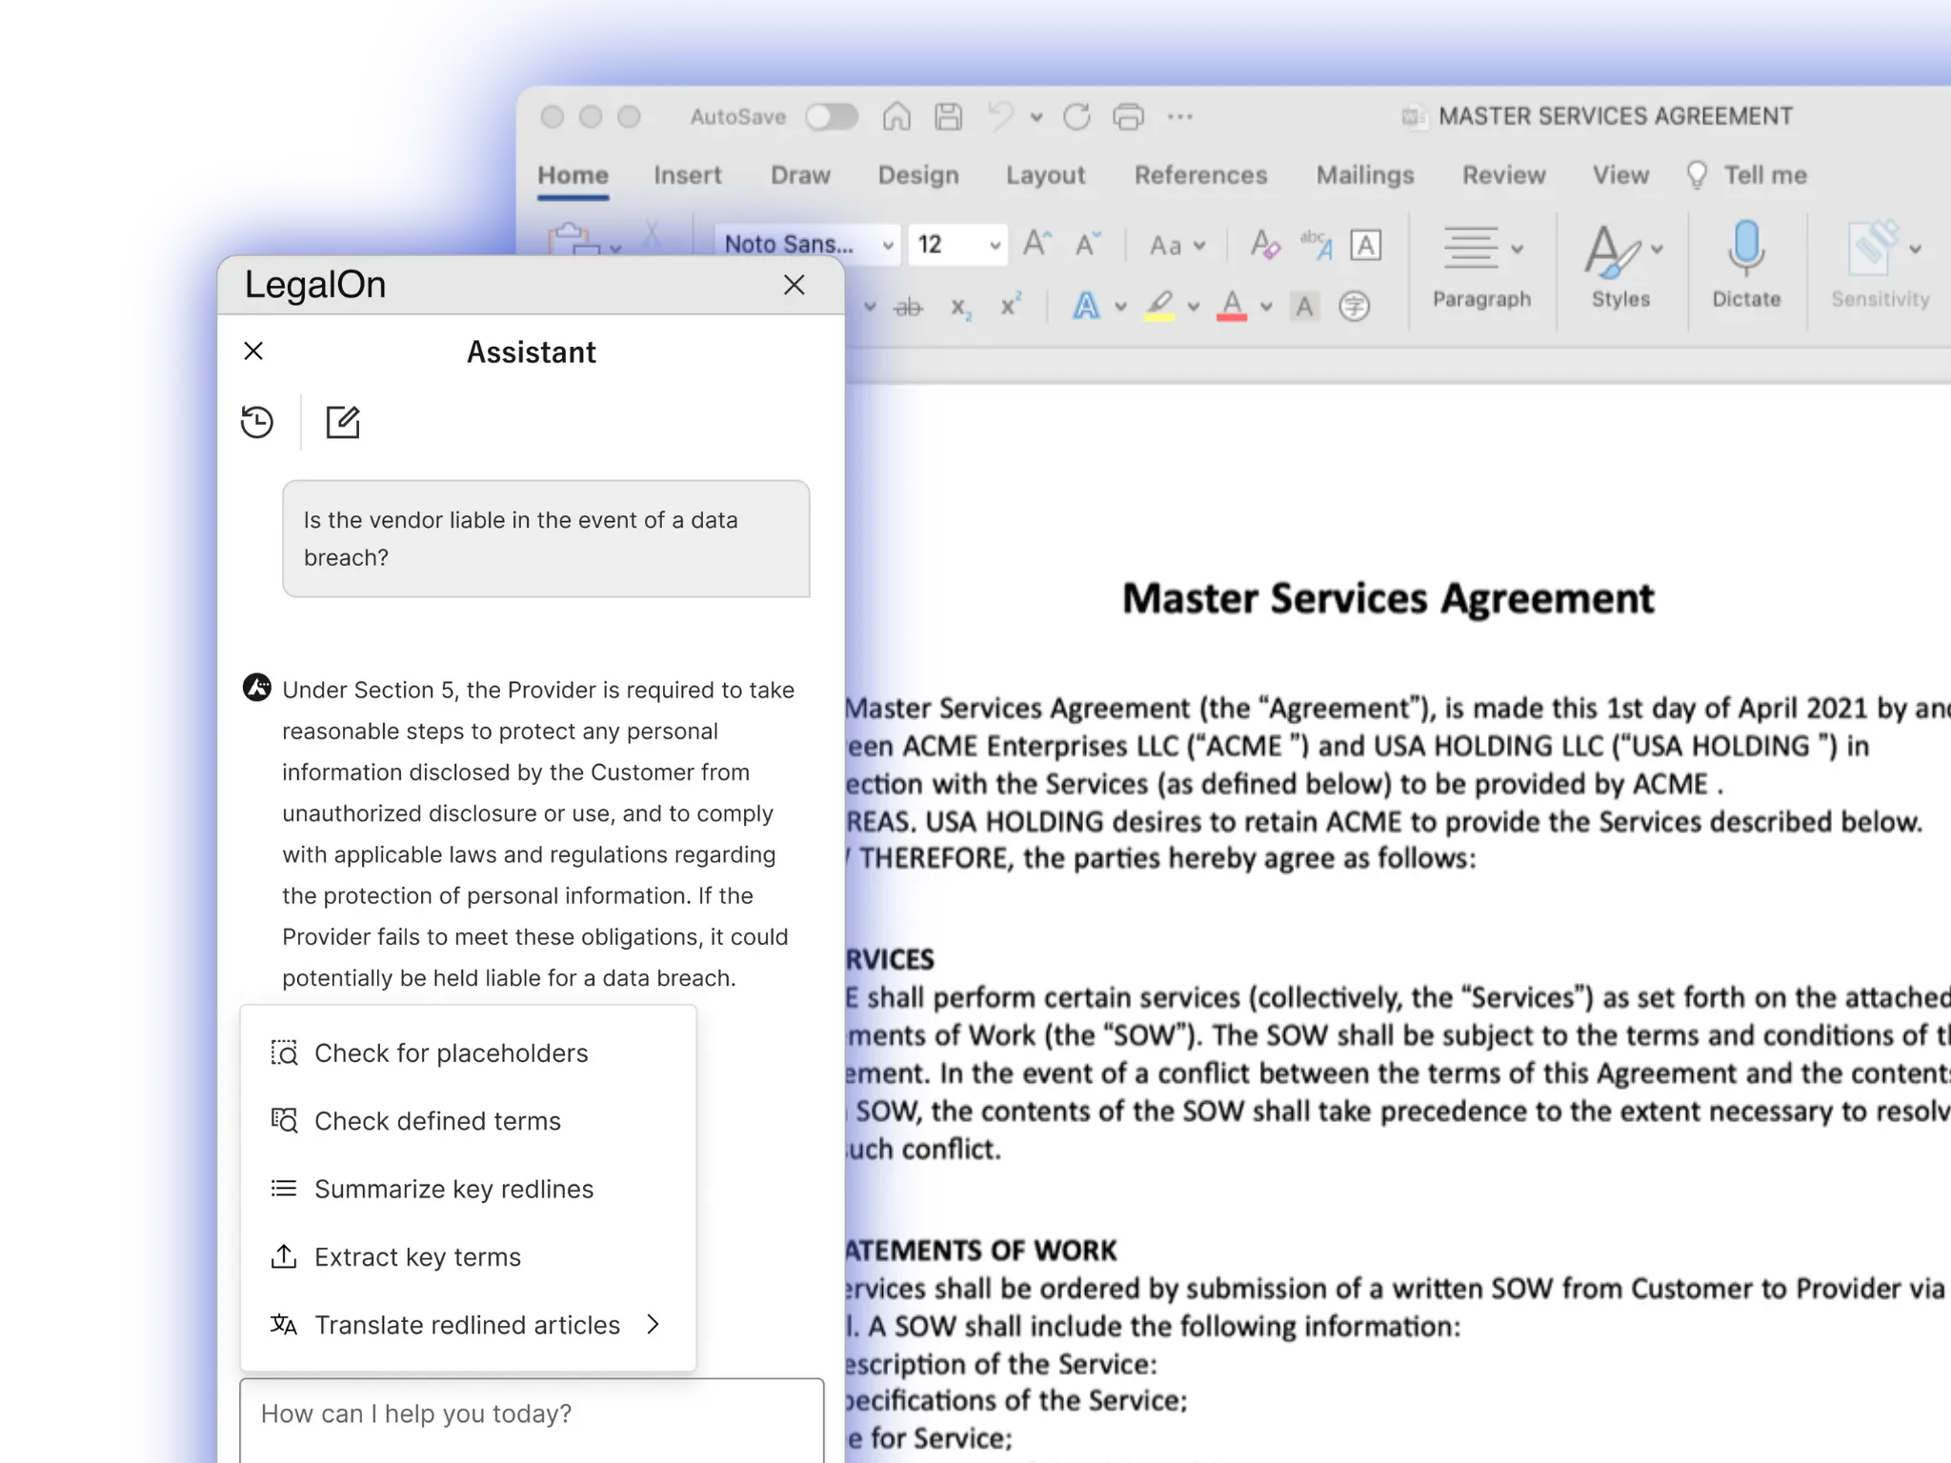Switch to the Home ribbon tab
This screenshot has height=1463, width=1951.
tap(573, 175)
